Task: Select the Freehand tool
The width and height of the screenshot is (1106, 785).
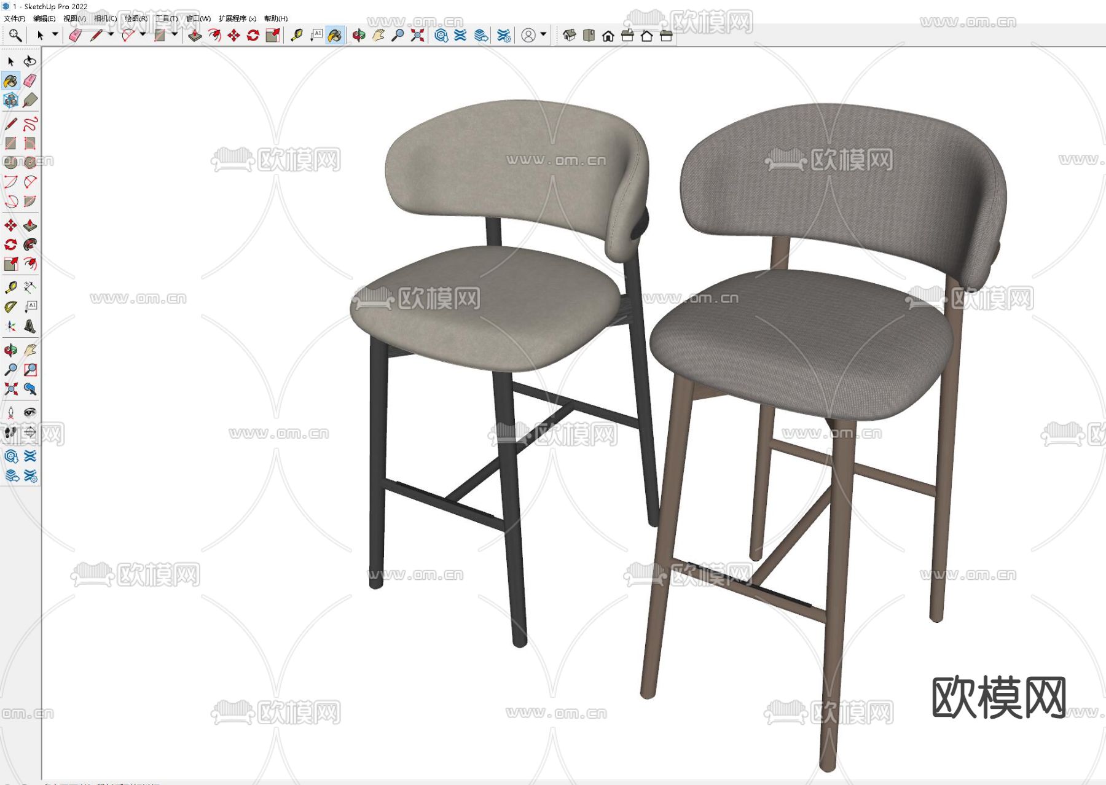Action: click(x=30, y=124)
